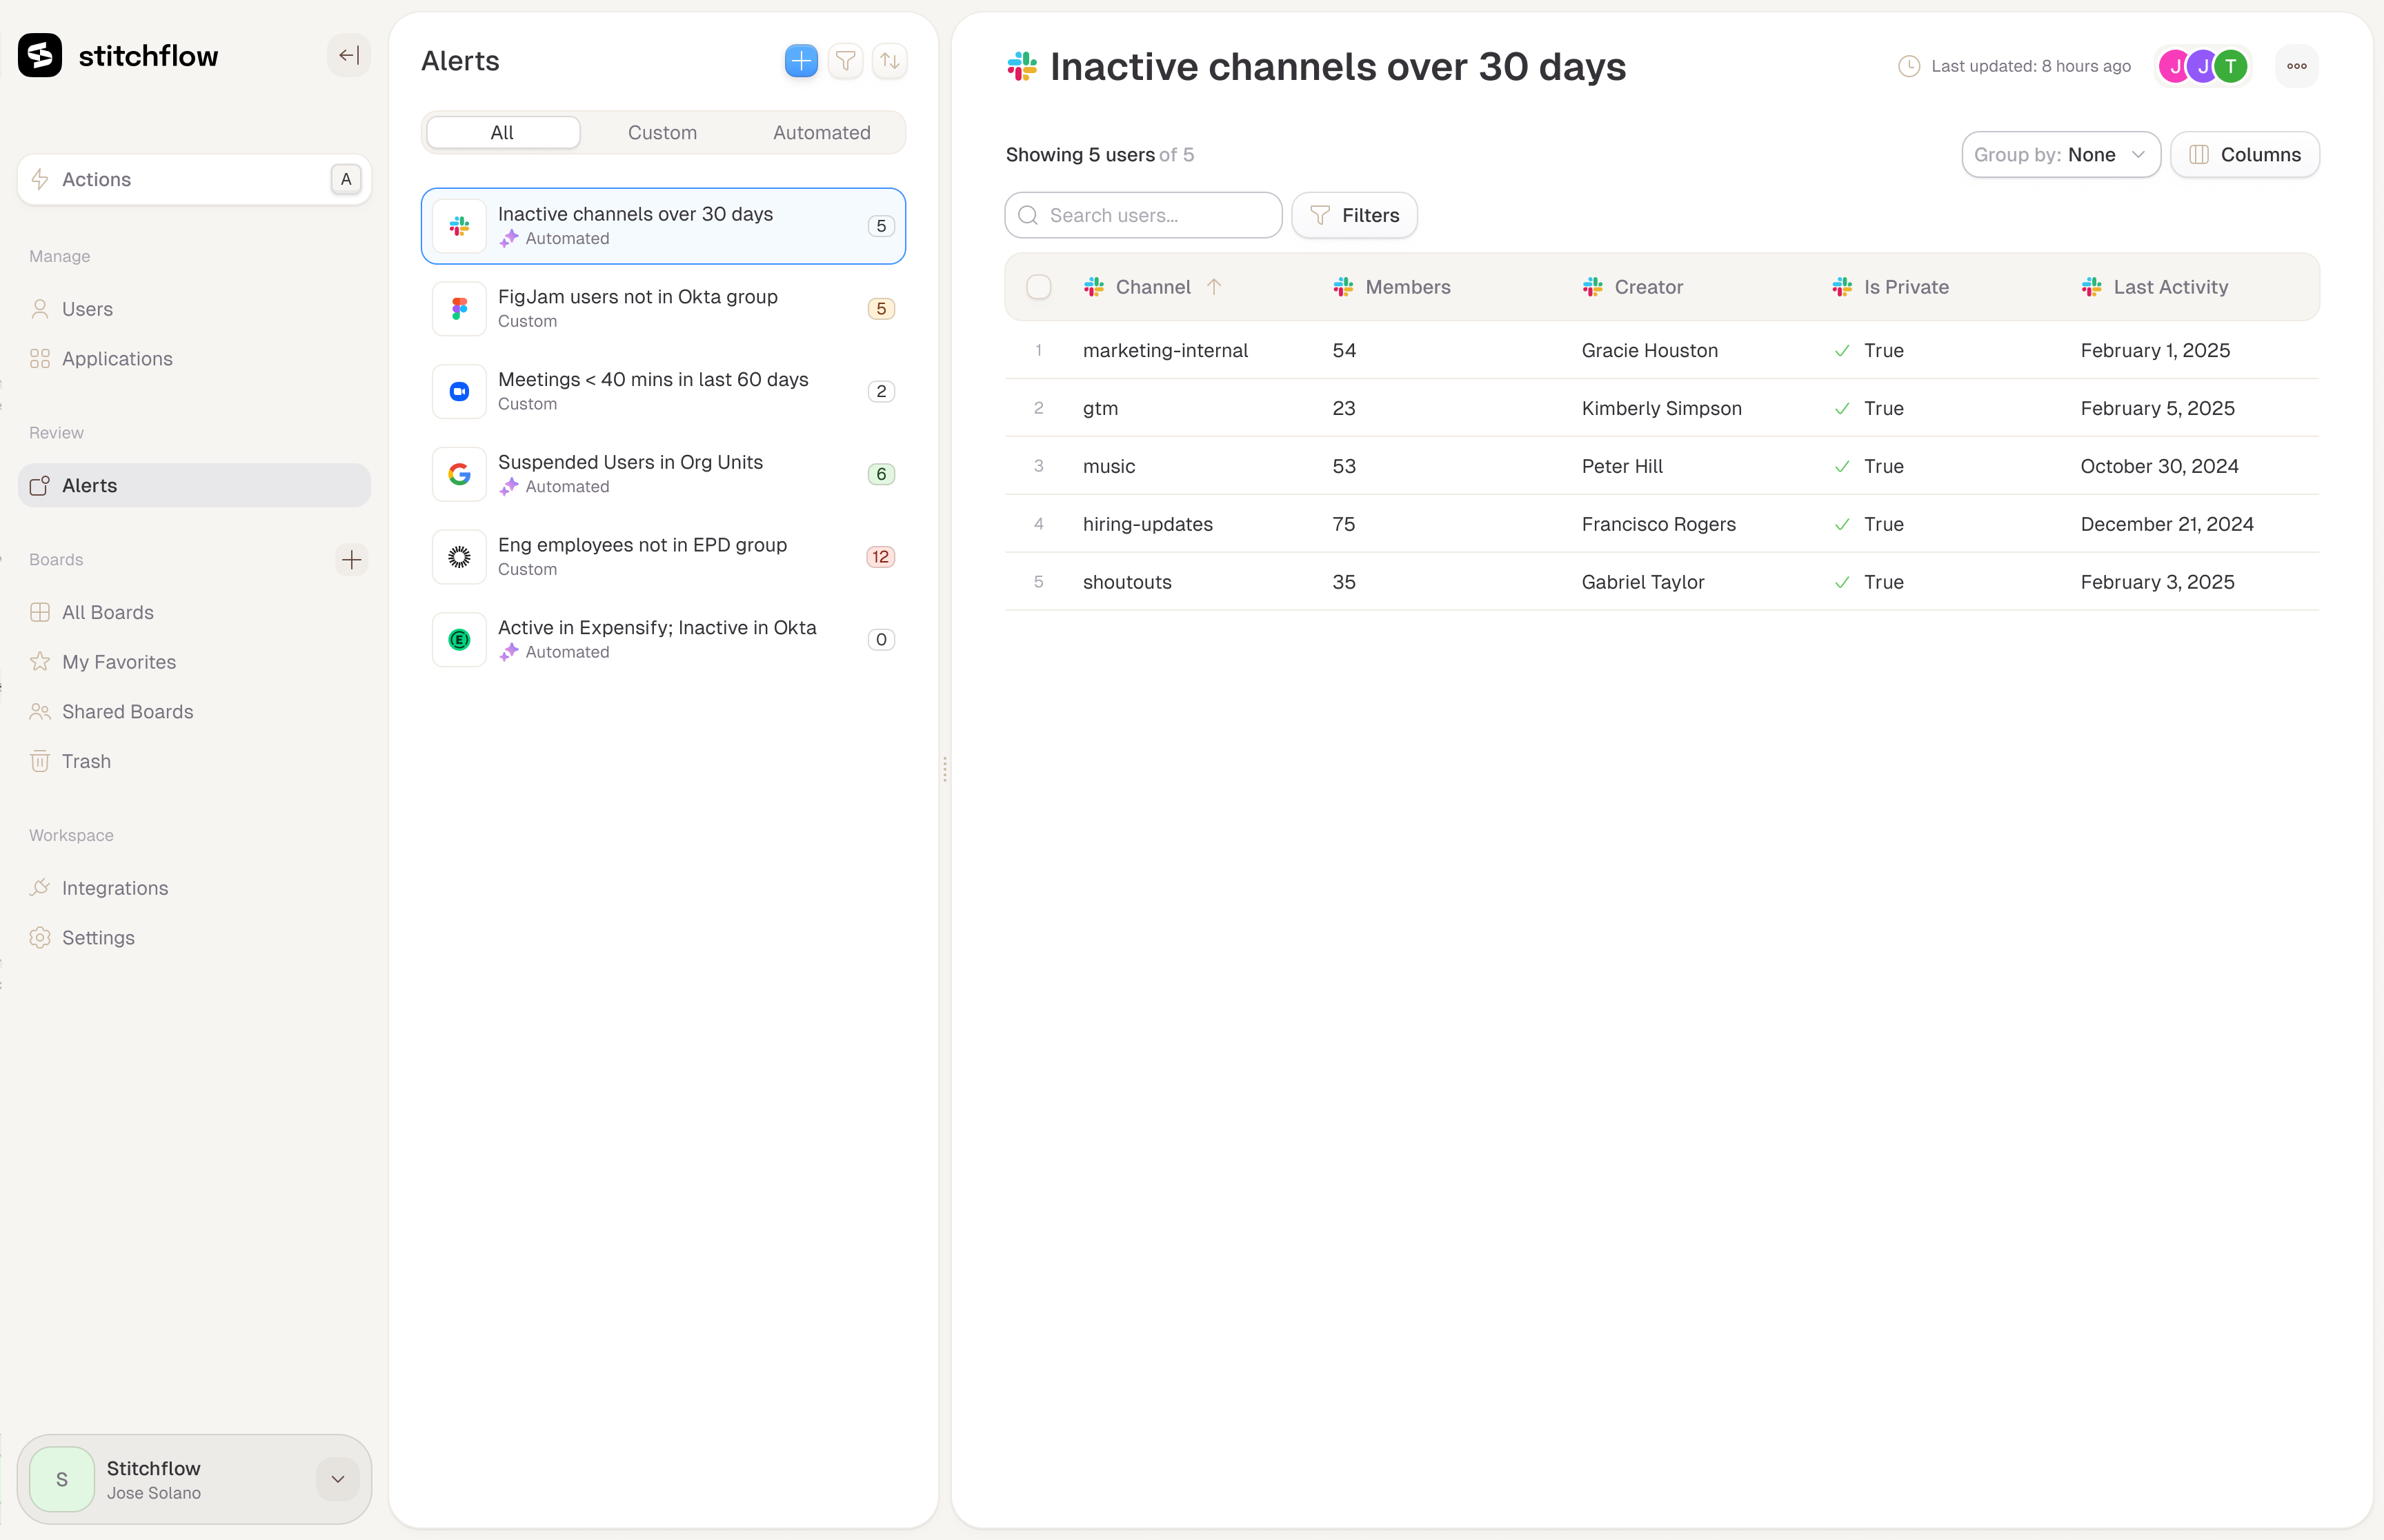Viewport: 2384px width, 1540px height.
Task: Switch to the Custom alerts tab
Action: point(662,133)
